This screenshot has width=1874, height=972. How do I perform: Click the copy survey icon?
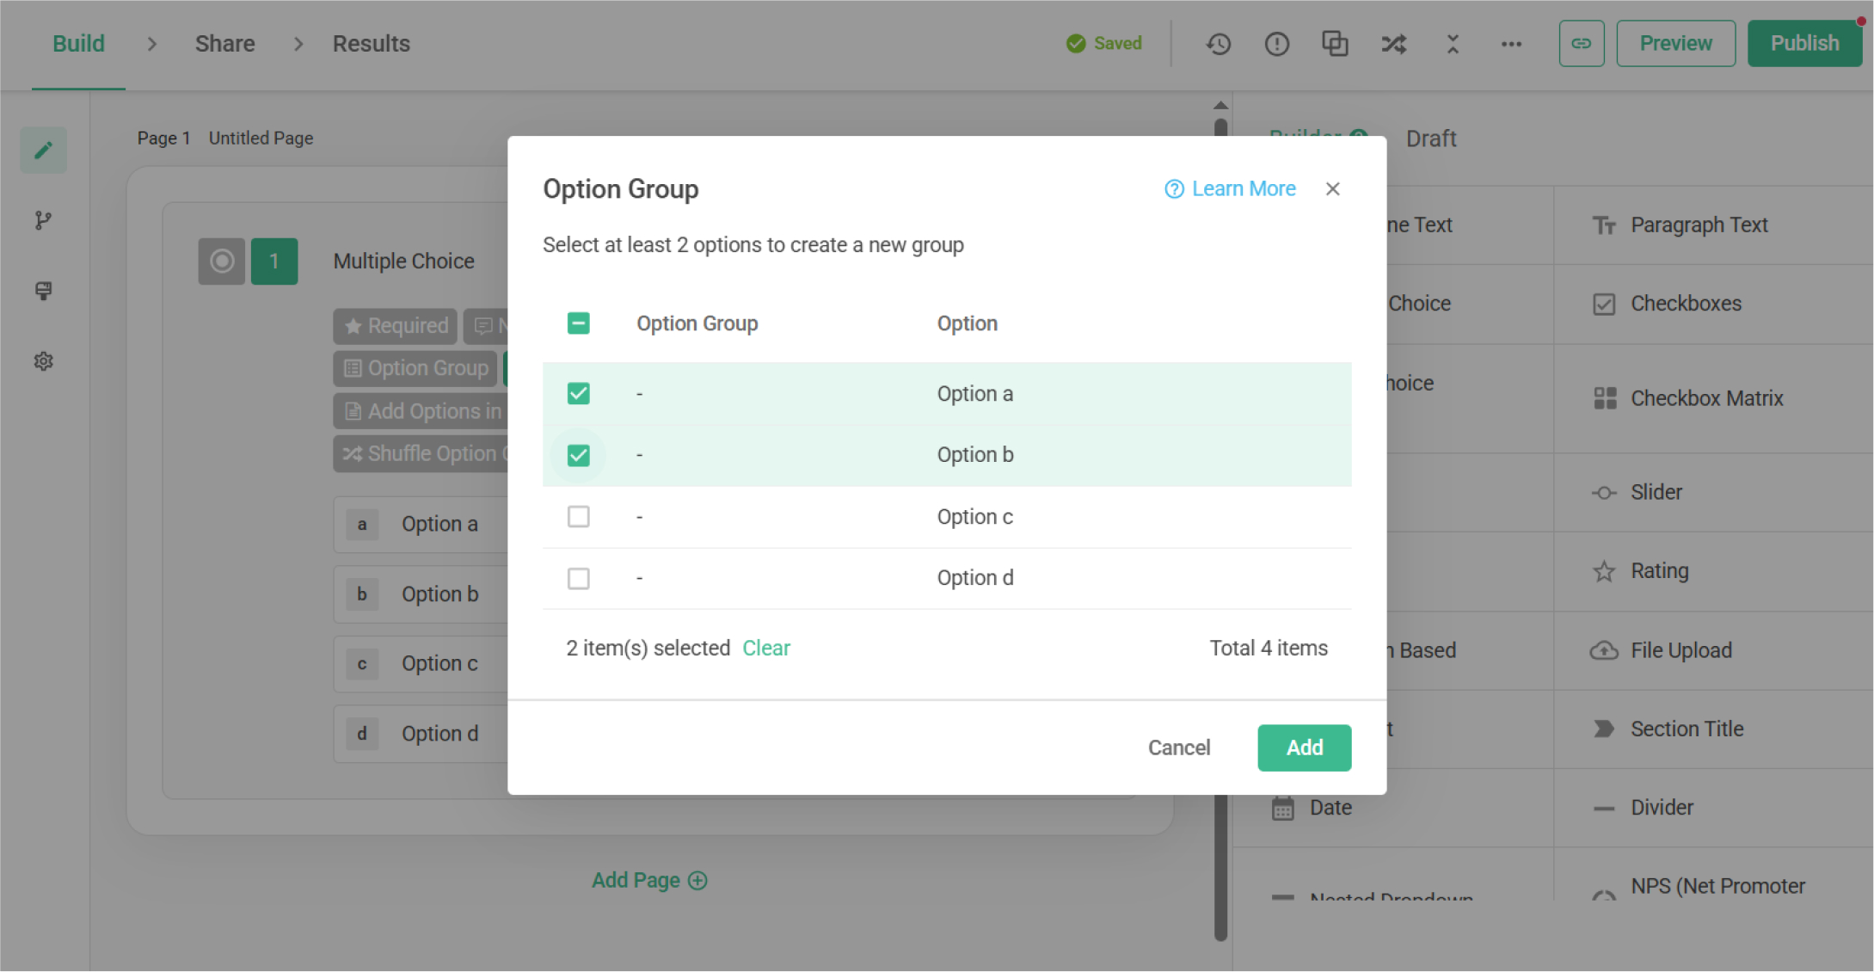pyautogui.click(x=1335, y=44)
